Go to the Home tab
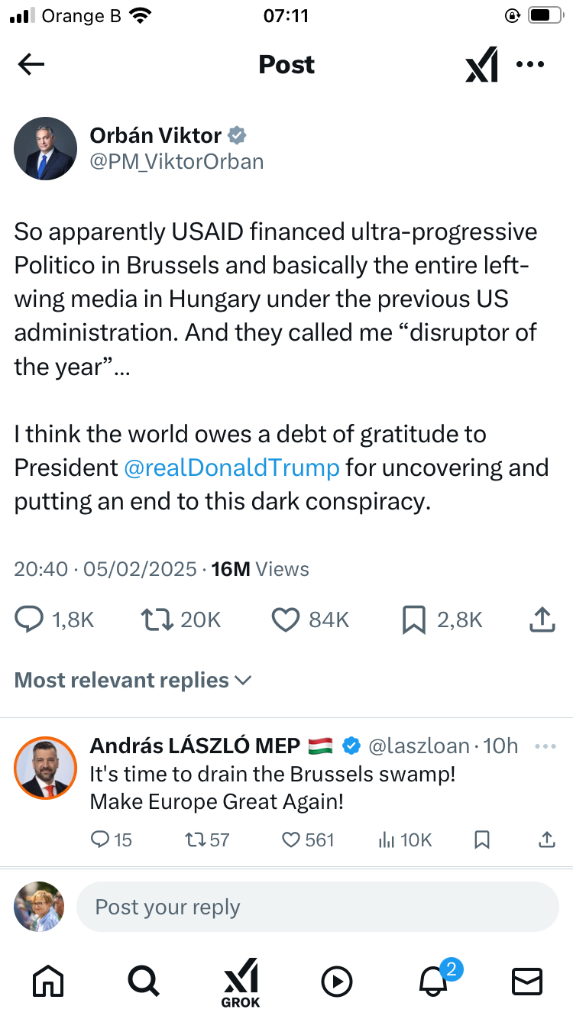 [48, 981]
